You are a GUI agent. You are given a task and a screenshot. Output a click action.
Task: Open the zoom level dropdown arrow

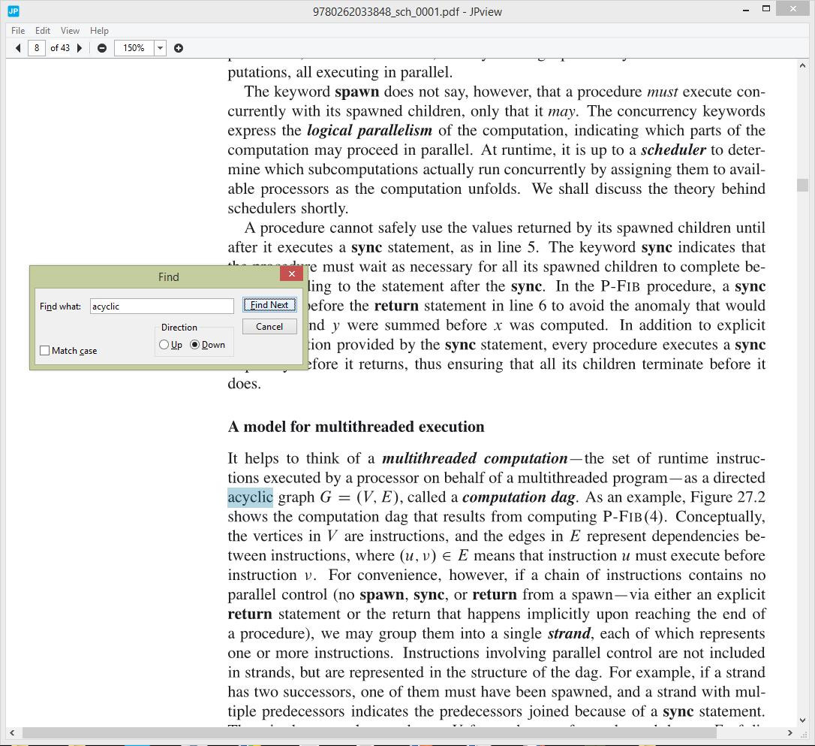click(160, 48)
